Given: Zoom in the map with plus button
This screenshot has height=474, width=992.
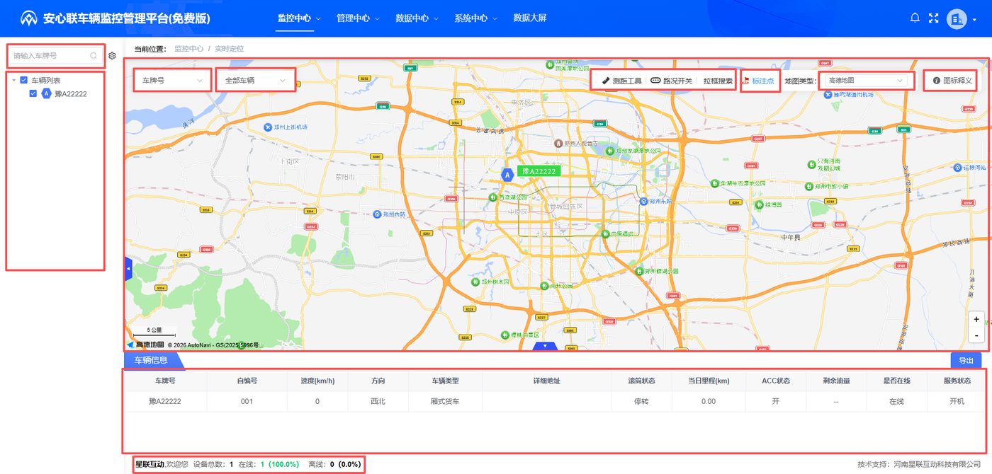Looking at the screenshot, I should (976, 320).
